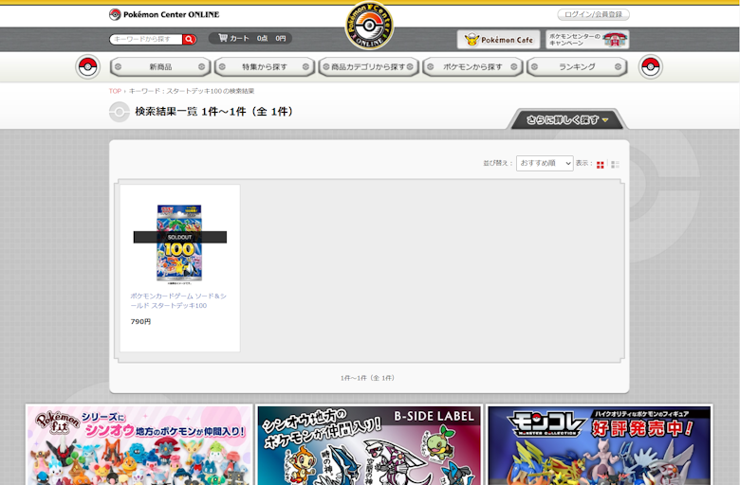Expand the さらに詳しく探す filter panel

567,120
